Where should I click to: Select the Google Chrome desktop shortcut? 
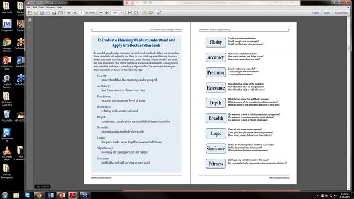click(7, 45)
